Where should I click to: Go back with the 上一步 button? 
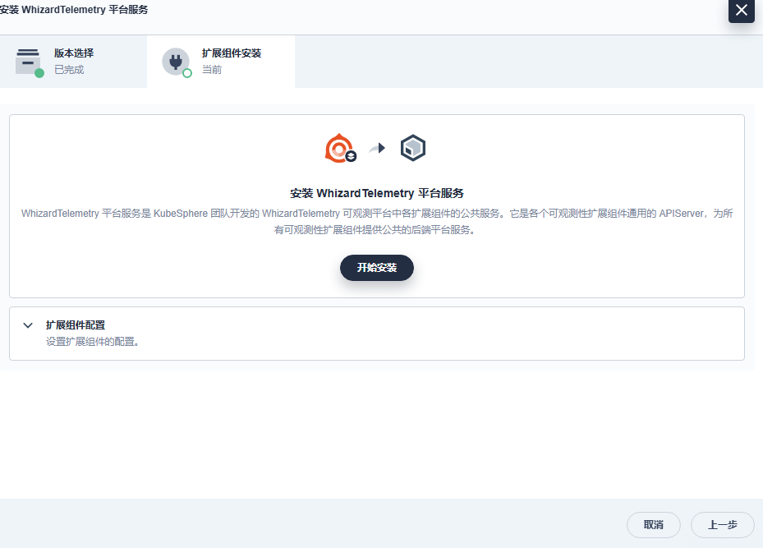(x=723, y=525)
